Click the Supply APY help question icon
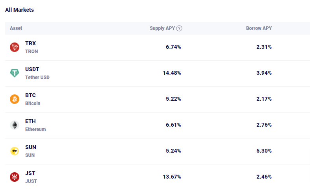310x190 pixels. 179,28
